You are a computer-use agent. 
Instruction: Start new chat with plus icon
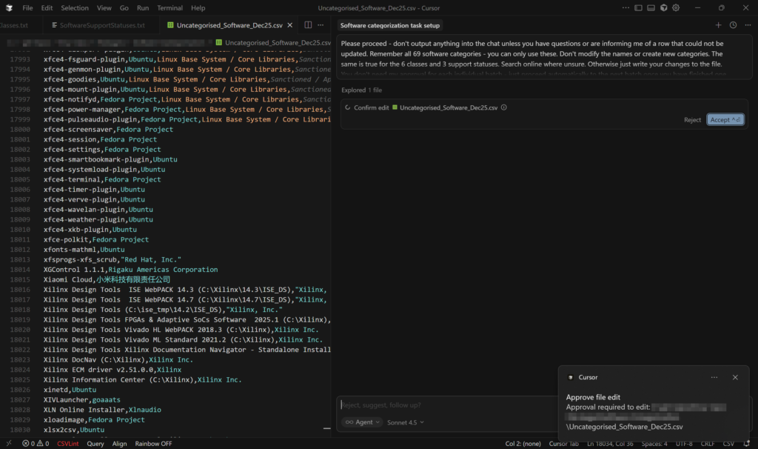pyautogui.click(x=718, y=25)
